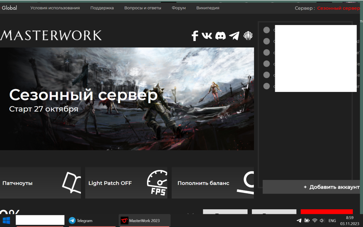
Task: Open the VK social network icon
Action: [x=207, y=35]
